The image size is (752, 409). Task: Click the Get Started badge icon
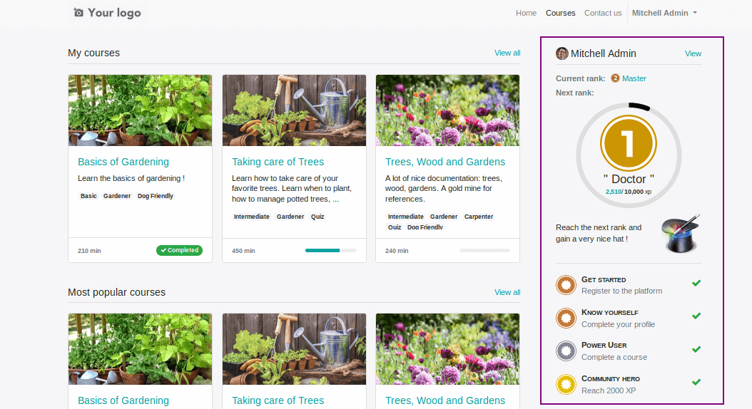click(x=566, y=285)
